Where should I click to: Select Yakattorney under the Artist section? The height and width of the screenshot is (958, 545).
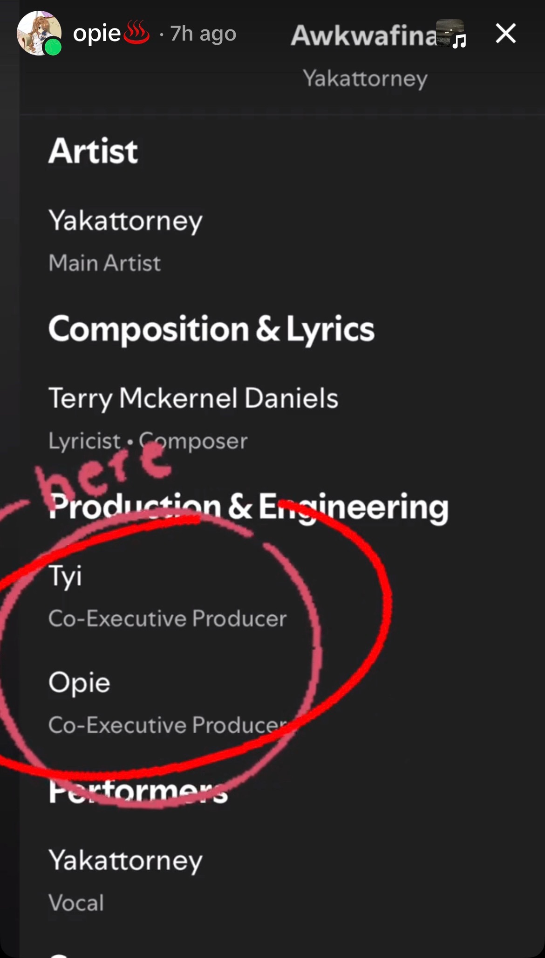(126, 221)
